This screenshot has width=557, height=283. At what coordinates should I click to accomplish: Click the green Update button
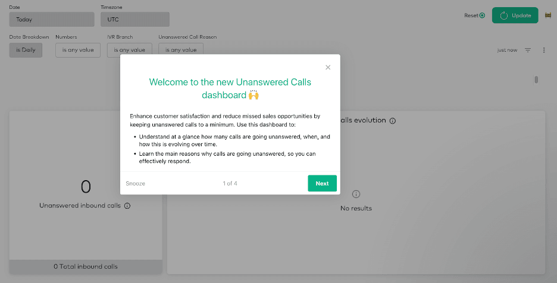click(515, 15)
